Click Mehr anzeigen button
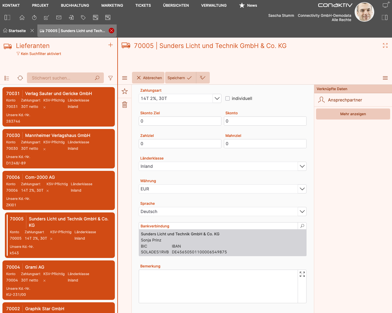The image size is (392, 313). 353,114
